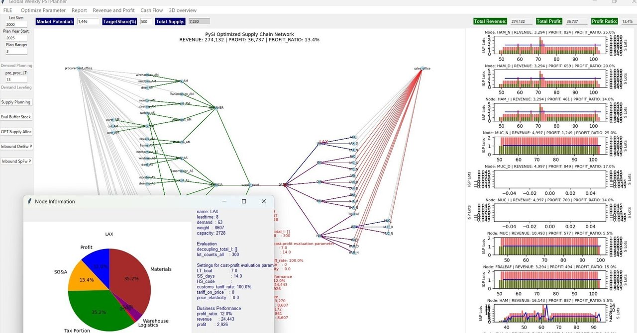Screen dimensions: 637x333
Task: Click the HAMAMER node in the network graph
Action: [216, 107]
